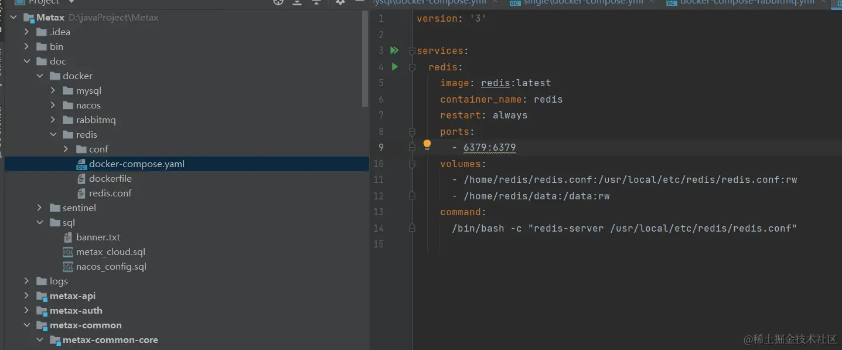Expand the metax-api module

(x=26, y=296)
